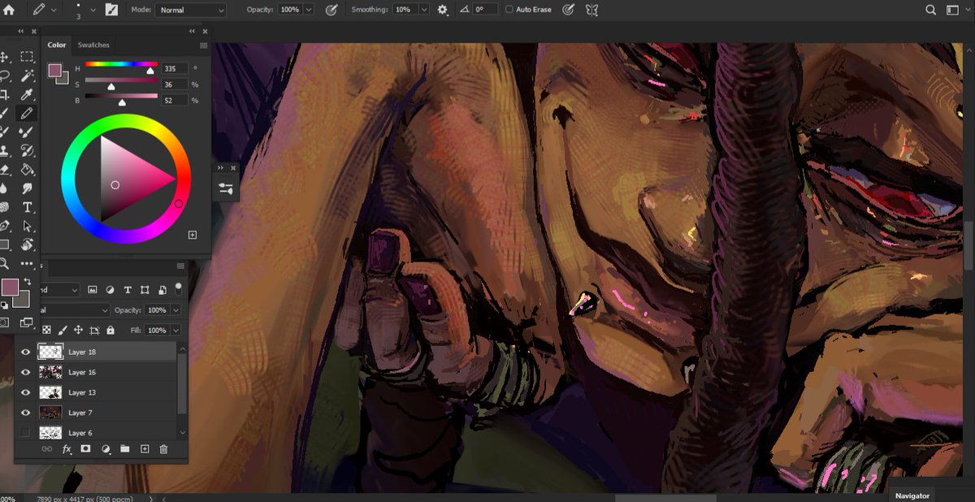The height and width of the screenshot is (502, 975).
Task: Open Properties adjustments sliders panel icon
Action: coord(225,188)
